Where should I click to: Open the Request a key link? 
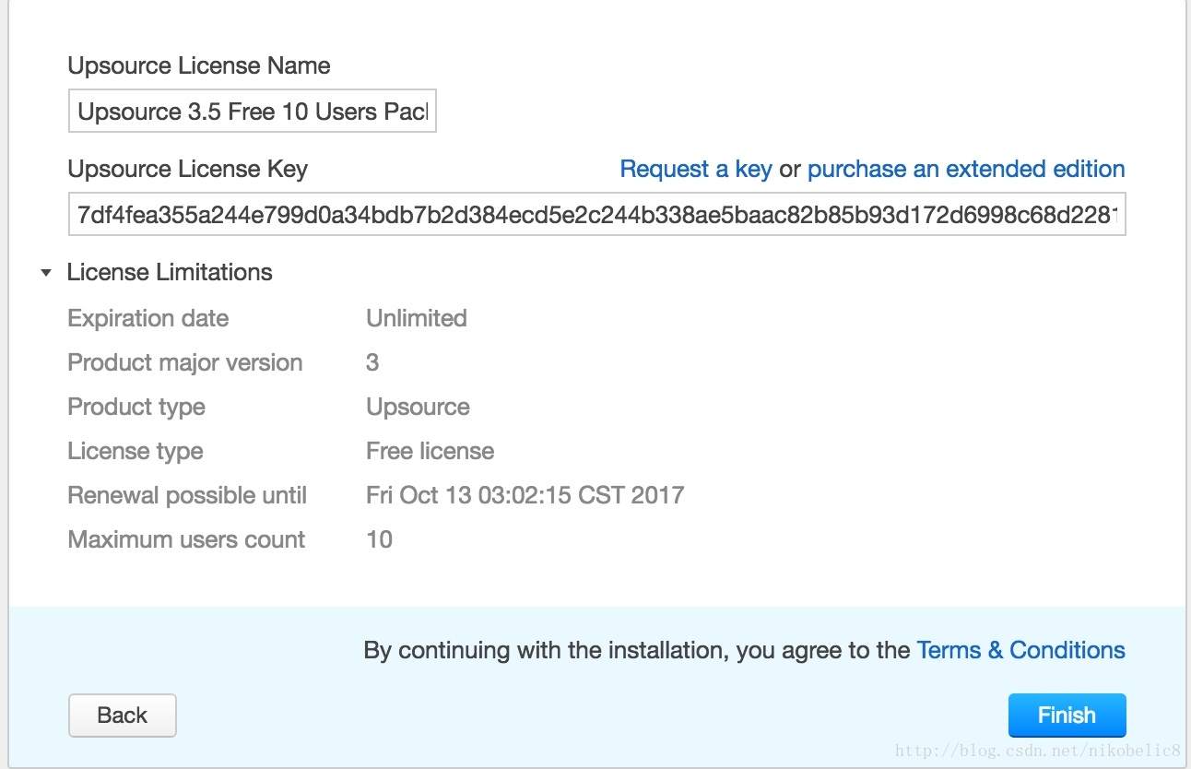click(x=696, y=169)
